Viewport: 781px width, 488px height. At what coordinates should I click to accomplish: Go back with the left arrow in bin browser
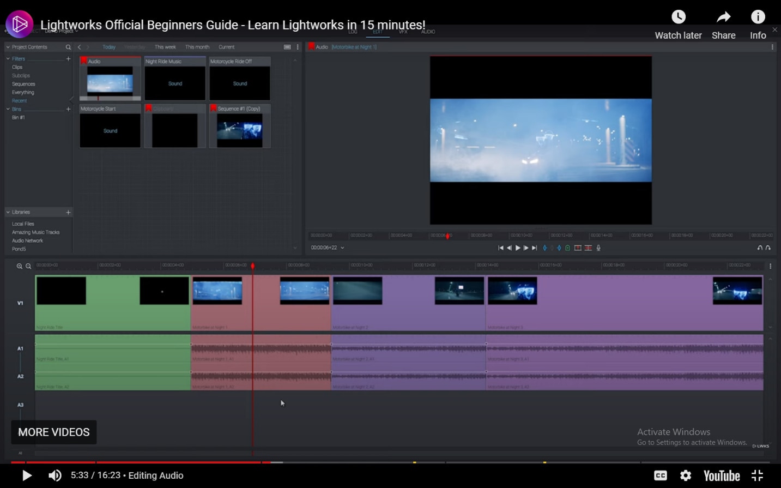79,47
